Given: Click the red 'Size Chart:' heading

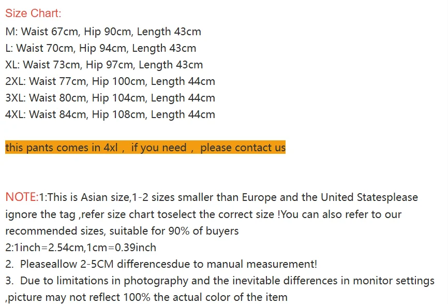Looking at the screenshot, I should pos(33,13).
